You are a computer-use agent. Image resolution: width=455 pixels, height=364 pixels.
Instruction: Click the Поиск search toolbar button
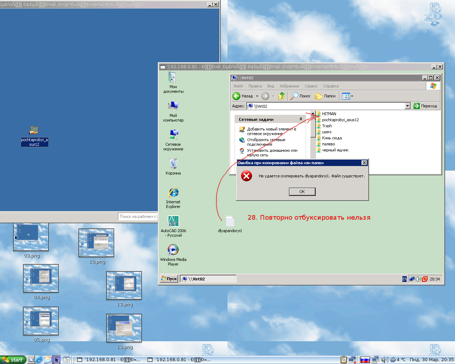click(x=301, y=96)
